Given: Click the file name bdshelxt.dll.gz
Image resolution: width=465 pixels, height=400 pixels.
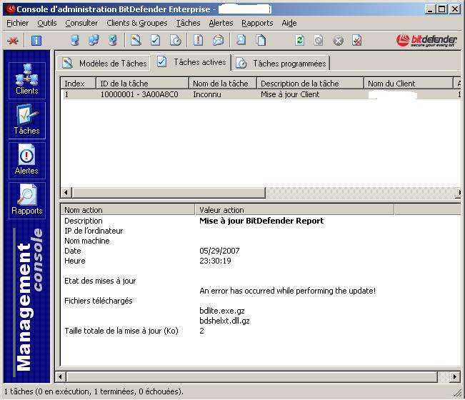Looking at the screenshot, I should (224, 321).
